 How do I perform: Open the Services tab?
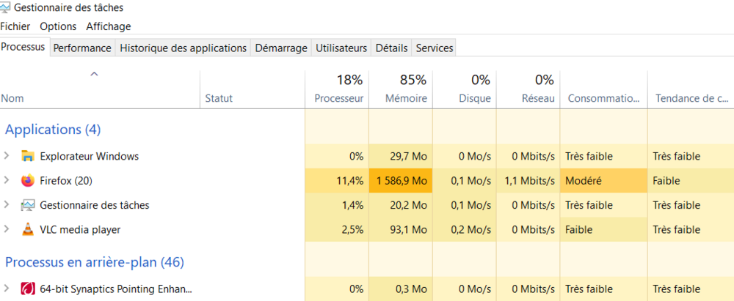tap(434, 48)
